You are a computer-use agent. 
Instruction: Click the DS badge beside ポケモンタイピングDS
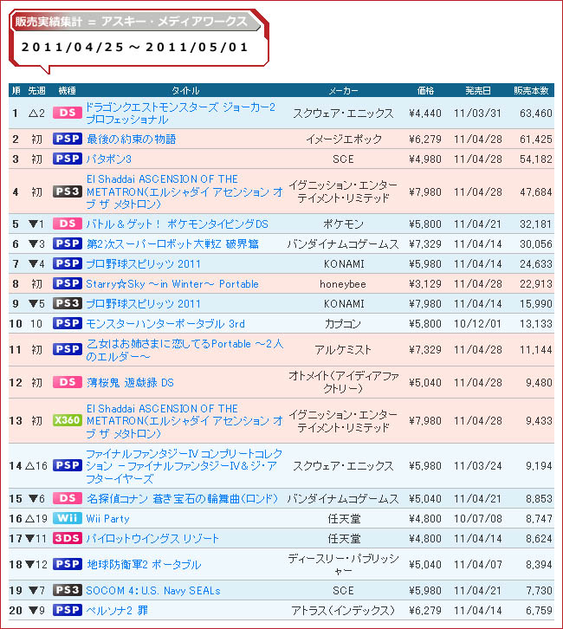click(68, 224)
